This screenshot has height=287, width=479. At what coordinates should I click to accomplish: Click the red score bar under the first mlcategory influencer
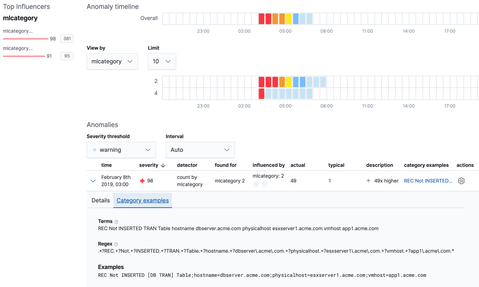coord(25,39)
